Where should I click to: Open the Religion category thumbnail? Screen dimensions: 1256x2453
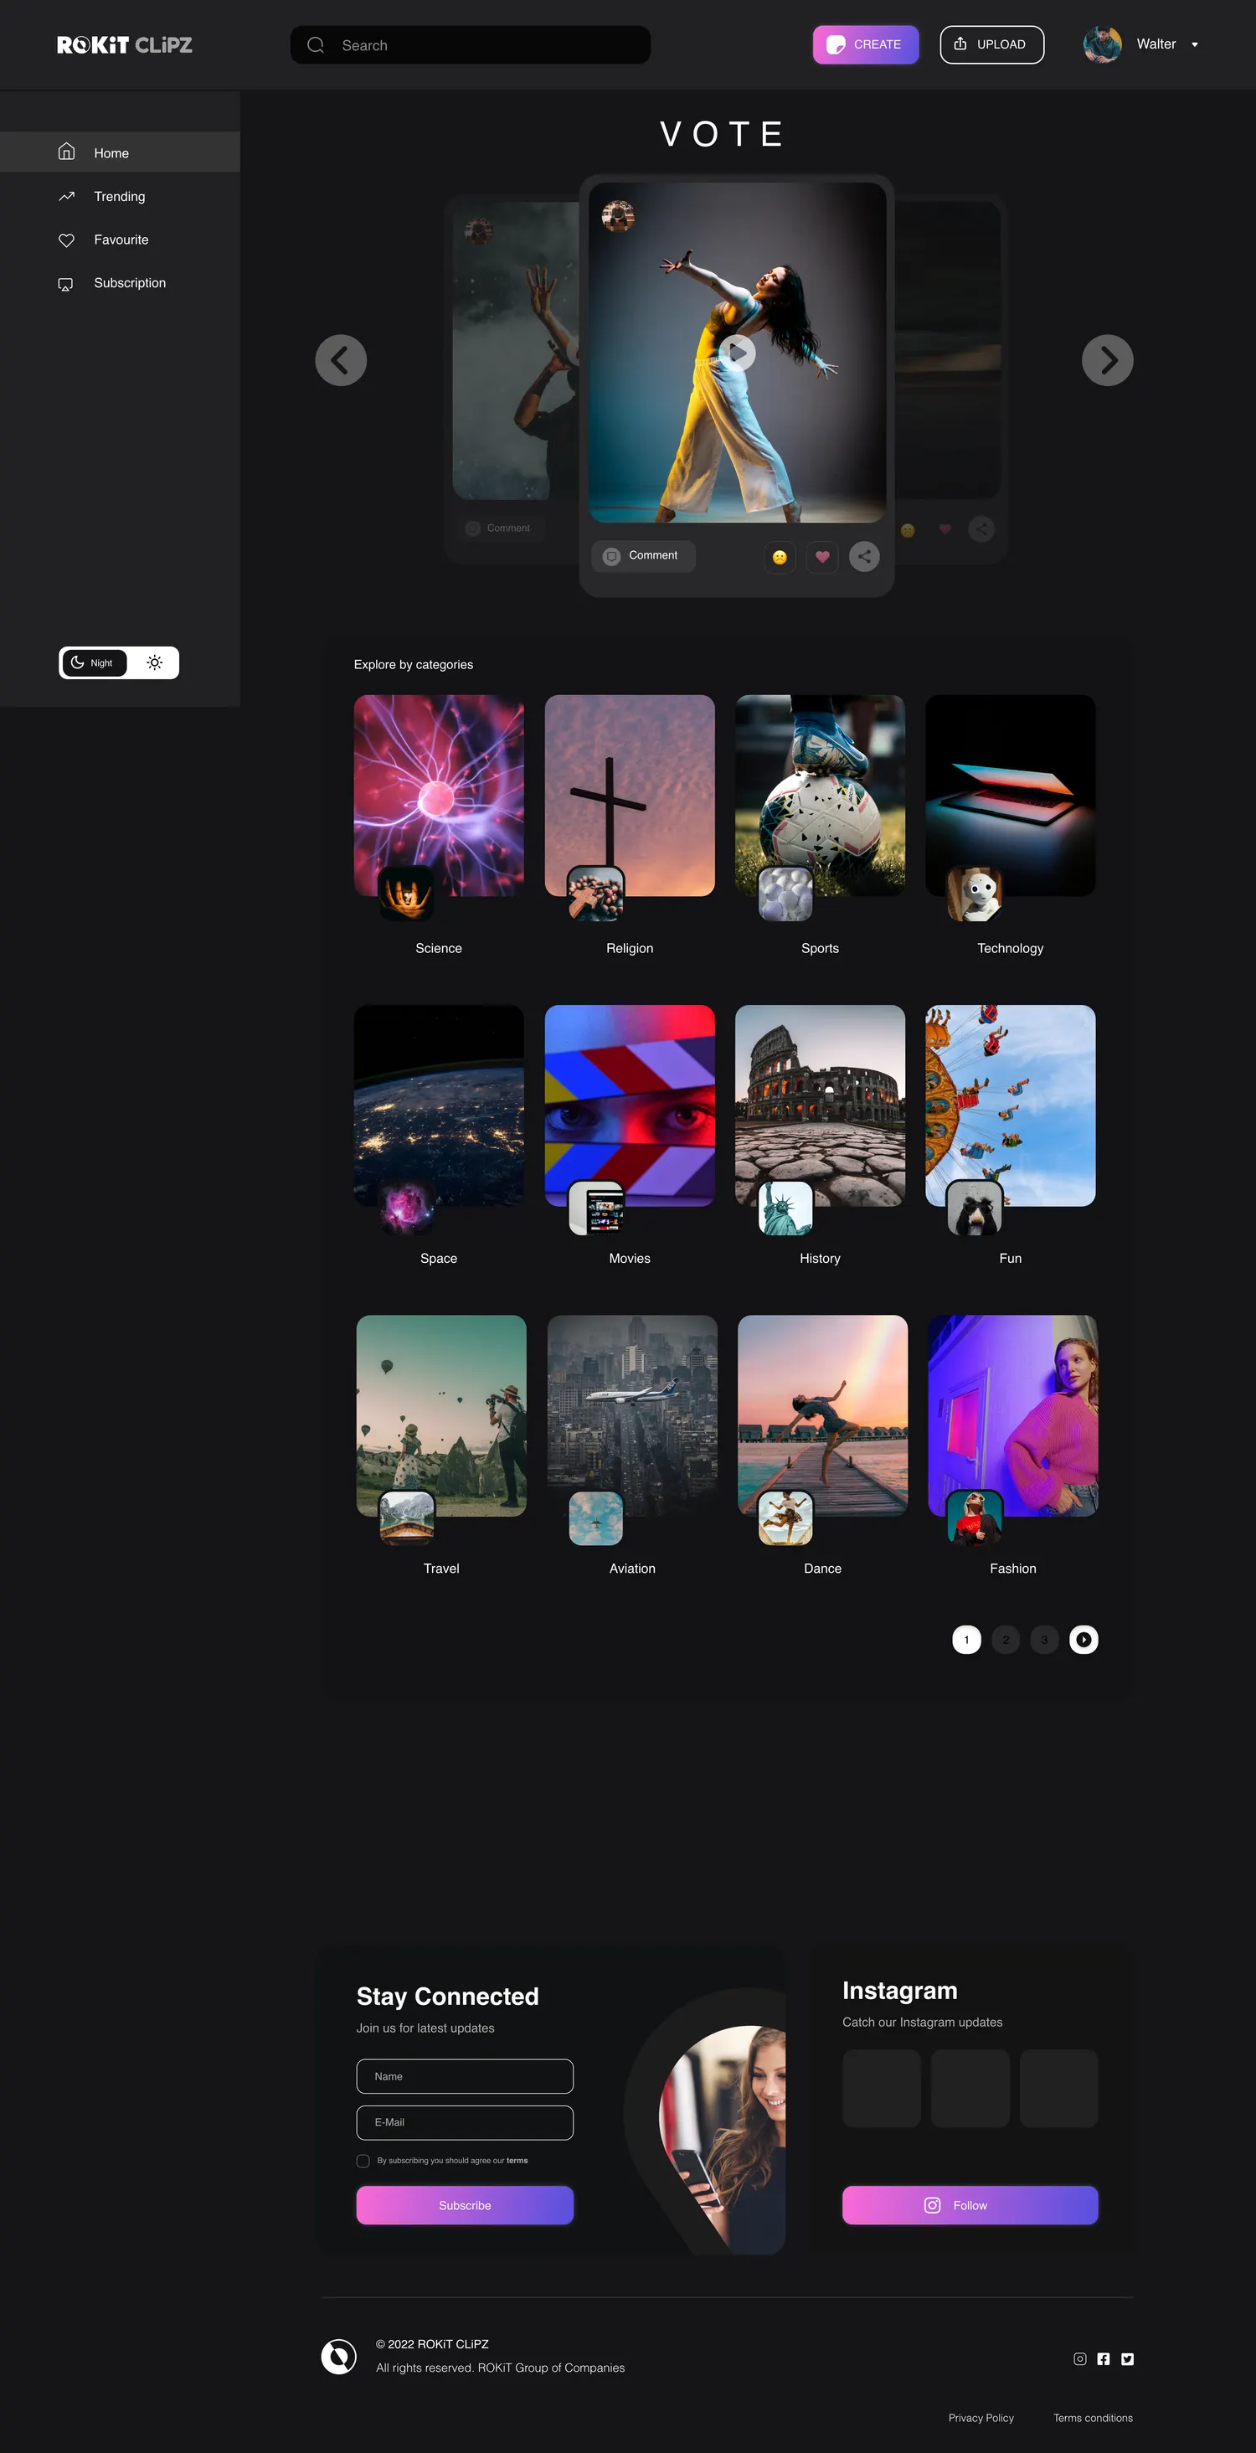(x=630, y=795)
